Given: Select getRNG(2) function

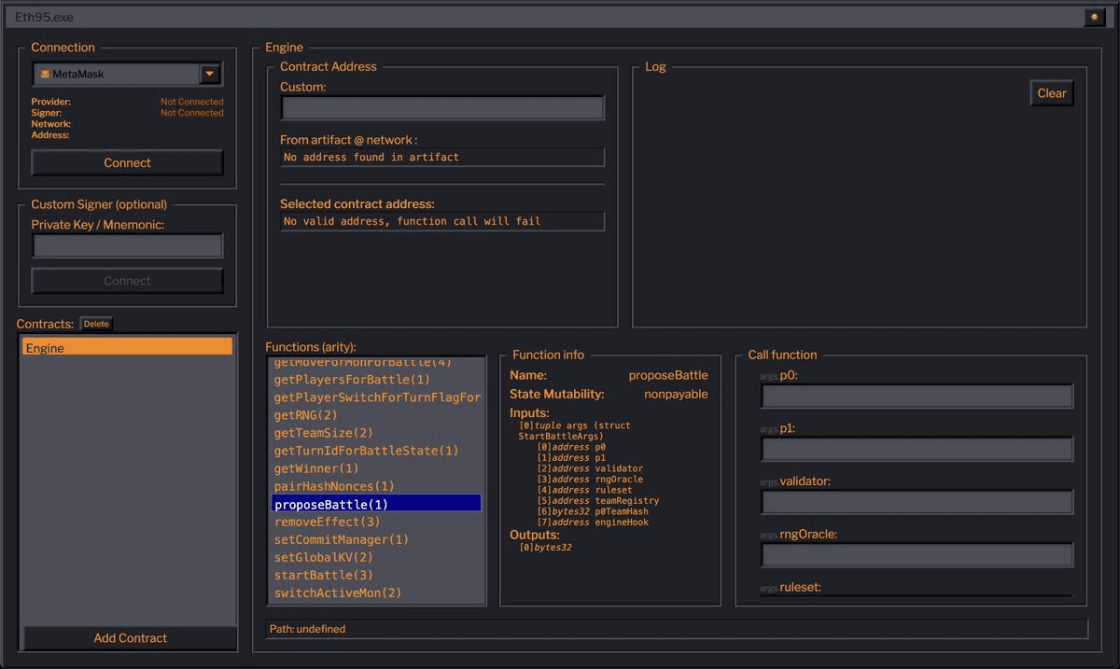Looking at the screenshot, I should [376, 415].
